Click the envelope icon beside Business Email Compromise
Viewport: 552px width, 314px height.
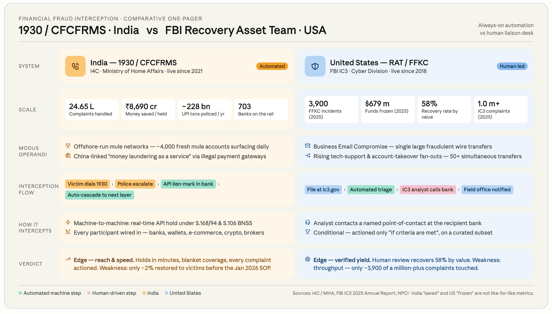click(x=308, y=146)
